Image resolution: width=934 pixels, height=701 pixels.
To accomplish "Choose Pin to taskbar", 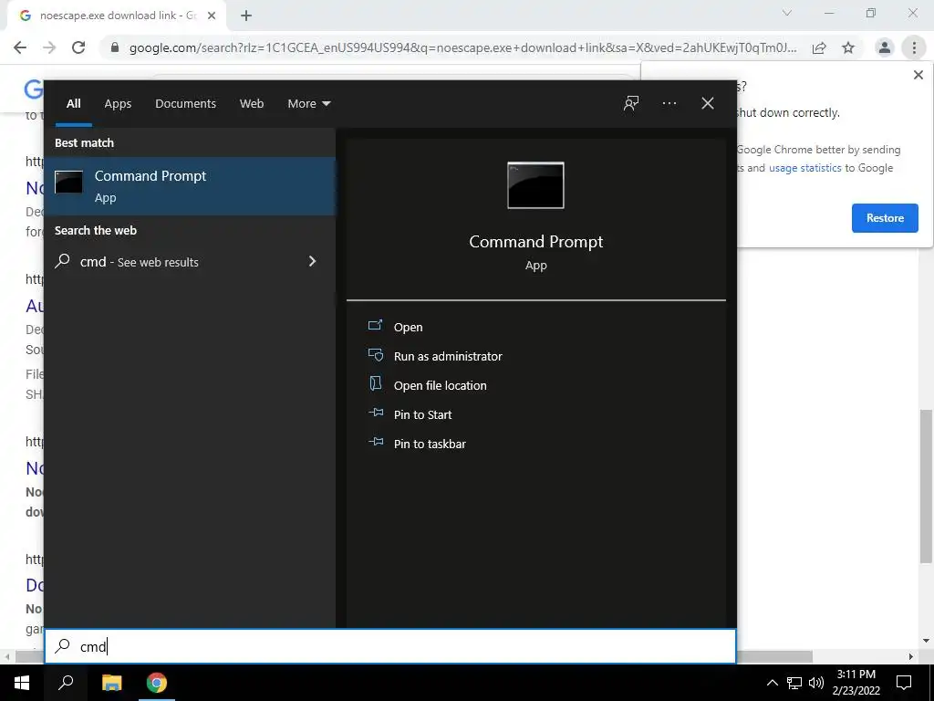I will (x=417, y=444).
